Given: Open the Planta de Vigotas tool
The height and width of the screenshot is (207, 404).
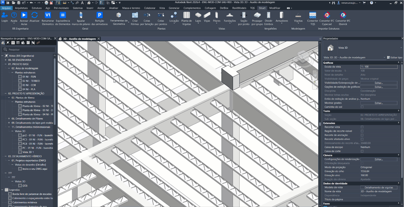Looking at the screenshot, I should [x=187, y=15].
